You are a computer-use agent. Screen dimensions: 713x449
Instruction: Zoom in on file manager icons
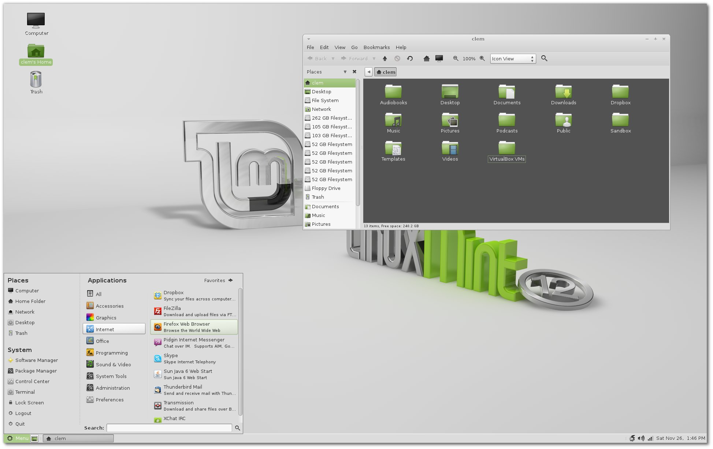482,59
